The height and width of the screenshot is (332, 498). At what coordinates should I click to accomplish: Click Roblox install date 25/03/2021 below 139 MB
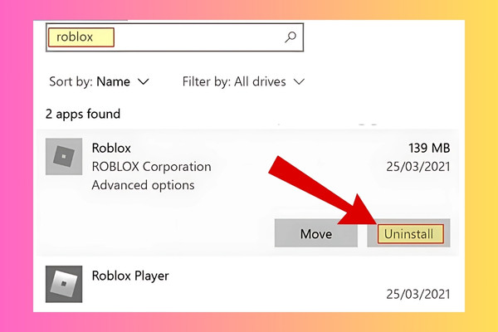[x=418, y=167]
